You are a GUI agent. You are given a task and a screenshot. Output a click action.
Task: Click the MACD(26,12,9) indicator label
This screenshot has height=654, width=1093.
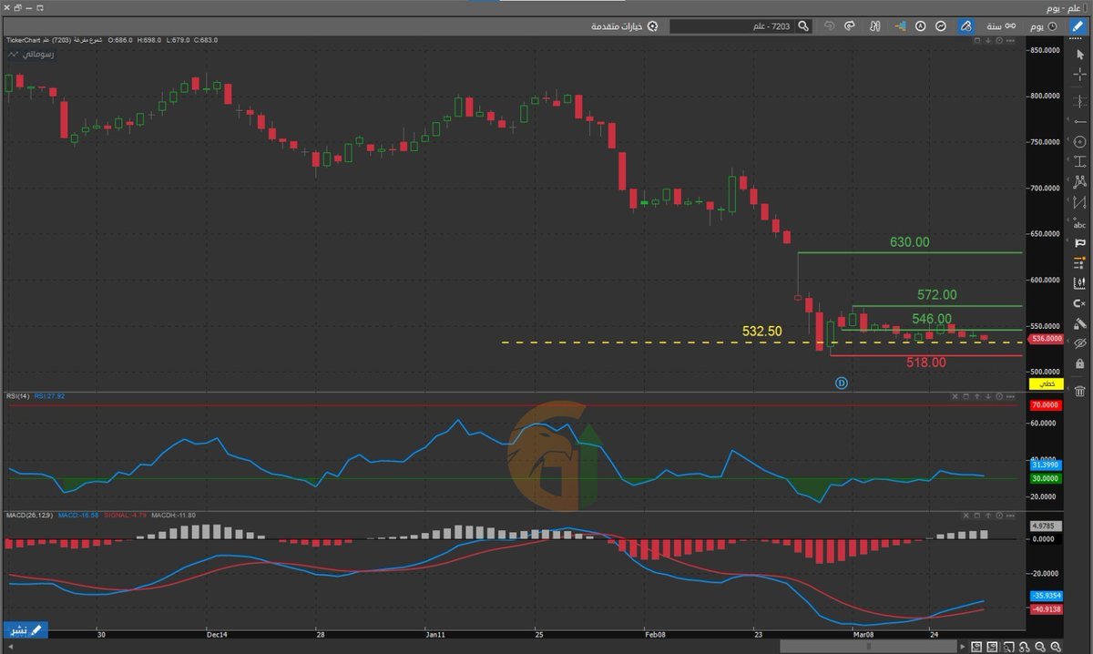[x=28, y=516]
